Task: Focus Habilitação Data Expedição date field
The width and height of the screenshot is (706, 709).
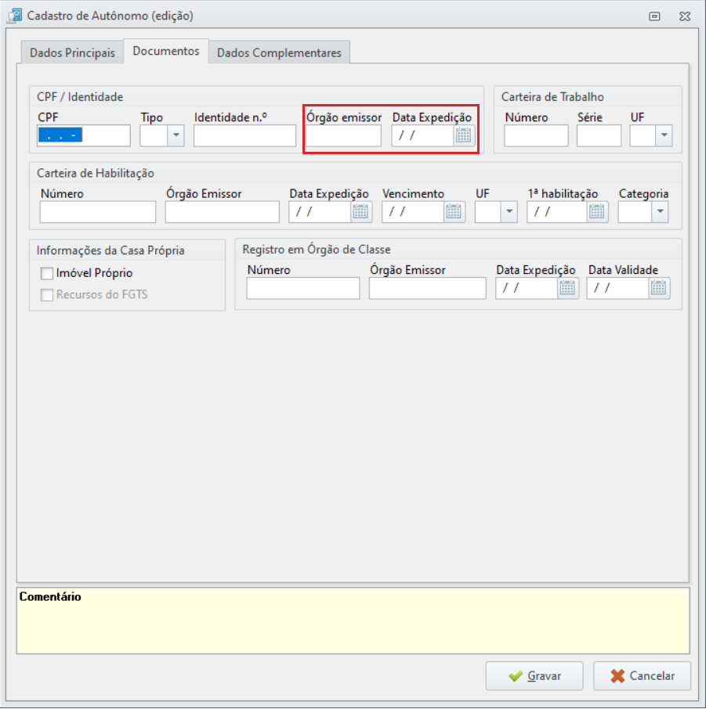Action: tap(320, 211)
